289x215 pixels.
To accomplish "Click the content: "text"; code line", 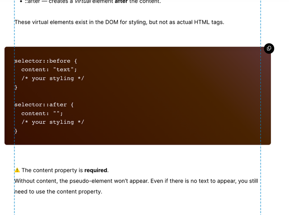I will click(x=49, y=69).
